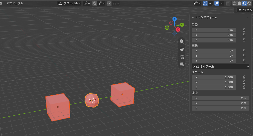Click the 寸法 X field
Viewport: 253px width, 136px height.
(220, 98)
